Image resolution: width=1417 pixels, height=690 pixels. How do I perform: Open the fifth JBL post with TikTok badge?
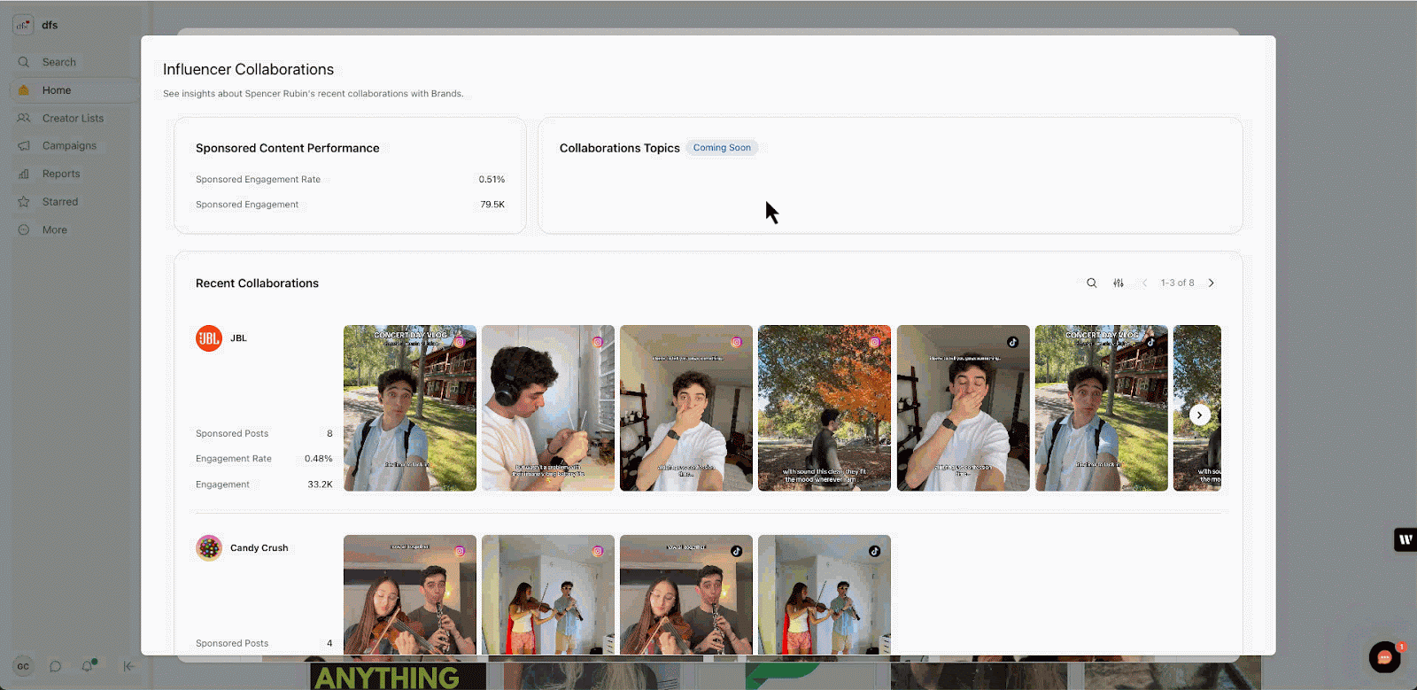coord(964,408)
